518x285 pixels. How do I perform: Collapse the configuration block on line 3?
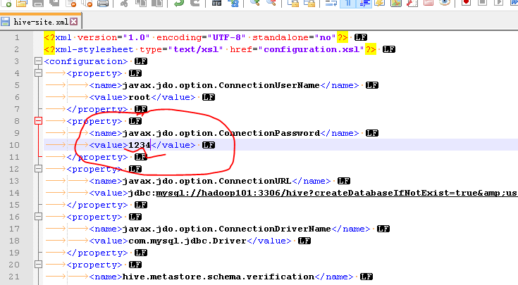pyautogui.click(x=38, y=61)
